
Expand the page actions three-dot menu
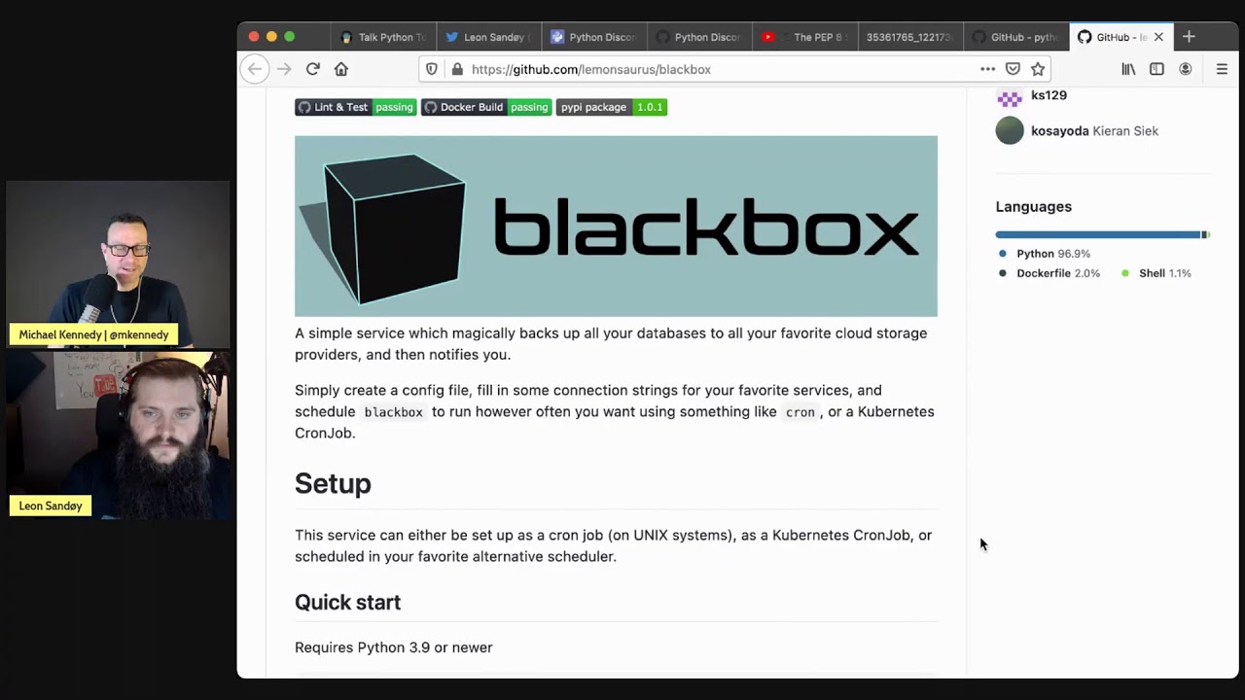tap(987, 69)
